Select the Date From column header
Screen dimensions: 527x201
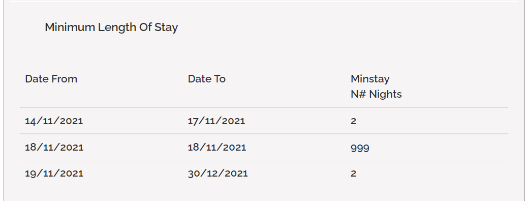pyautogui.click(x=51, y=79)
